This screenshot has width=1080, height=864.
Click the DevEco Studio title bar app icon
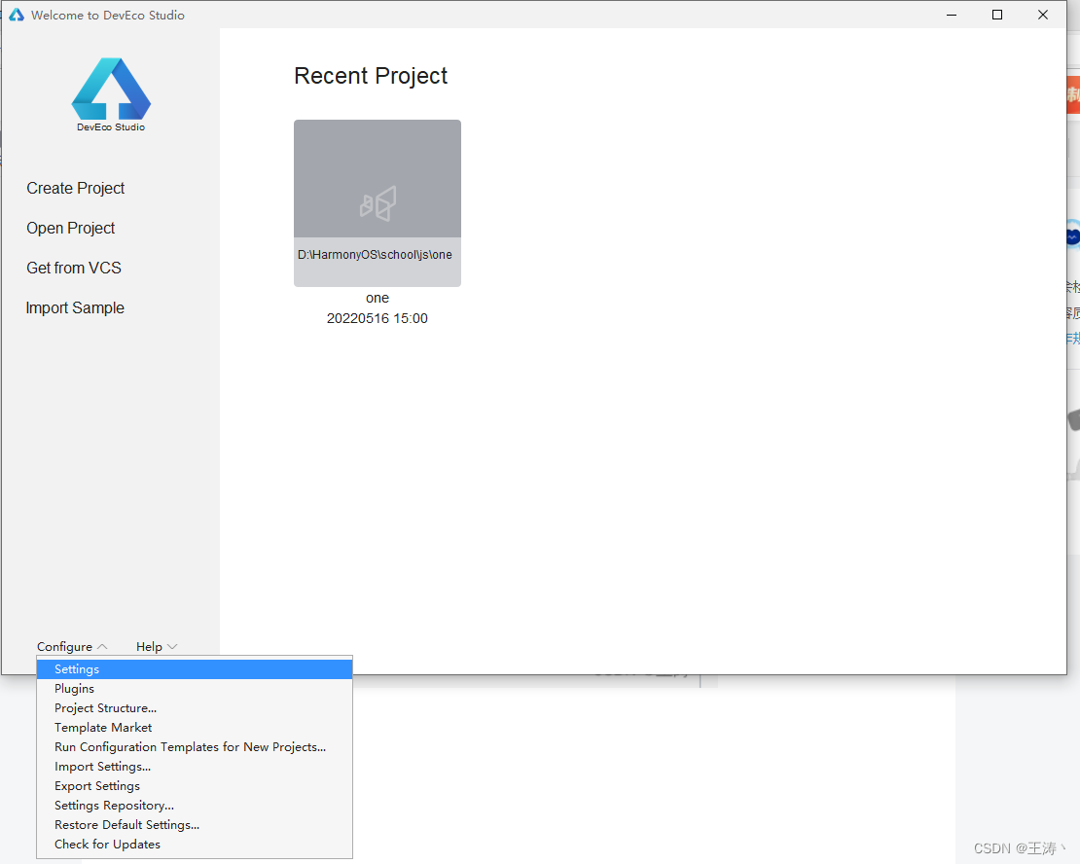[16, 15]
